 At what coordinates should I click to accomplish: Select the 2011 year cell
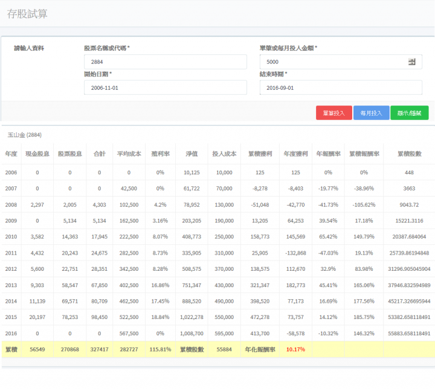tap(11, 253)
